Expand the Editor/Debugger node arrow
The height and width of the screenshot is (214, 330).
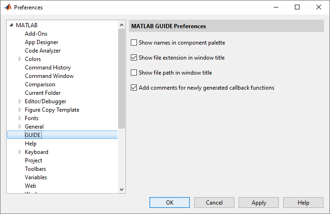tap(20, 101)
